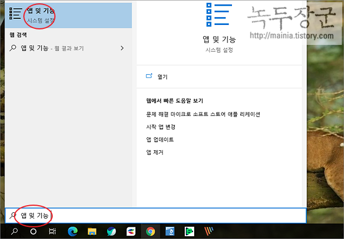Click 열기 to open the setting
This screenshot has height=239, width=344.
163,77
